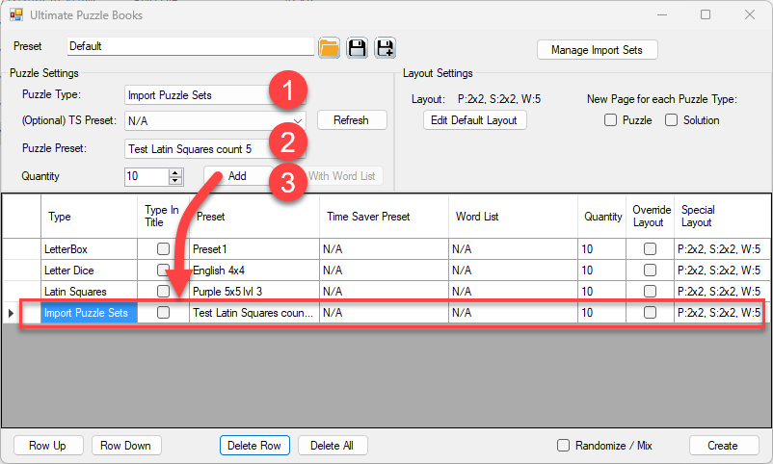Save the current preset with floppy icon

[358, 48]
